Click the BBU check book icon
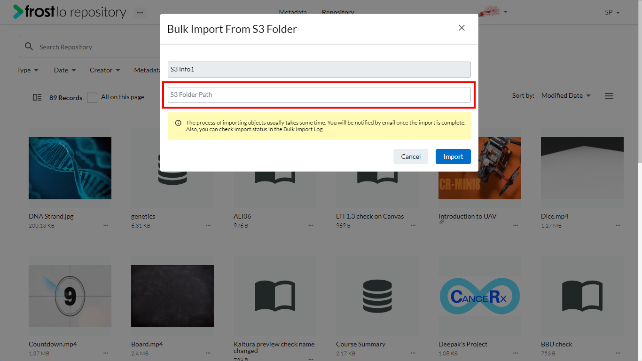The image size is (642, 361). [x=582, y=296]
